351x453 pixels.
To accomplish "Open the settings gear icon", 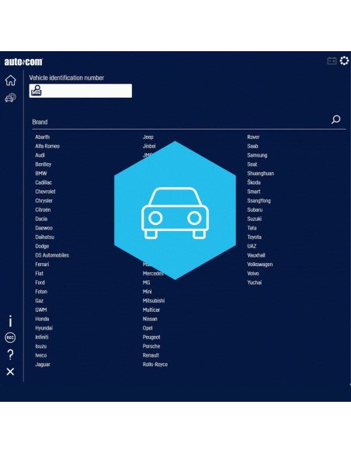I will (x=344, y=61).
